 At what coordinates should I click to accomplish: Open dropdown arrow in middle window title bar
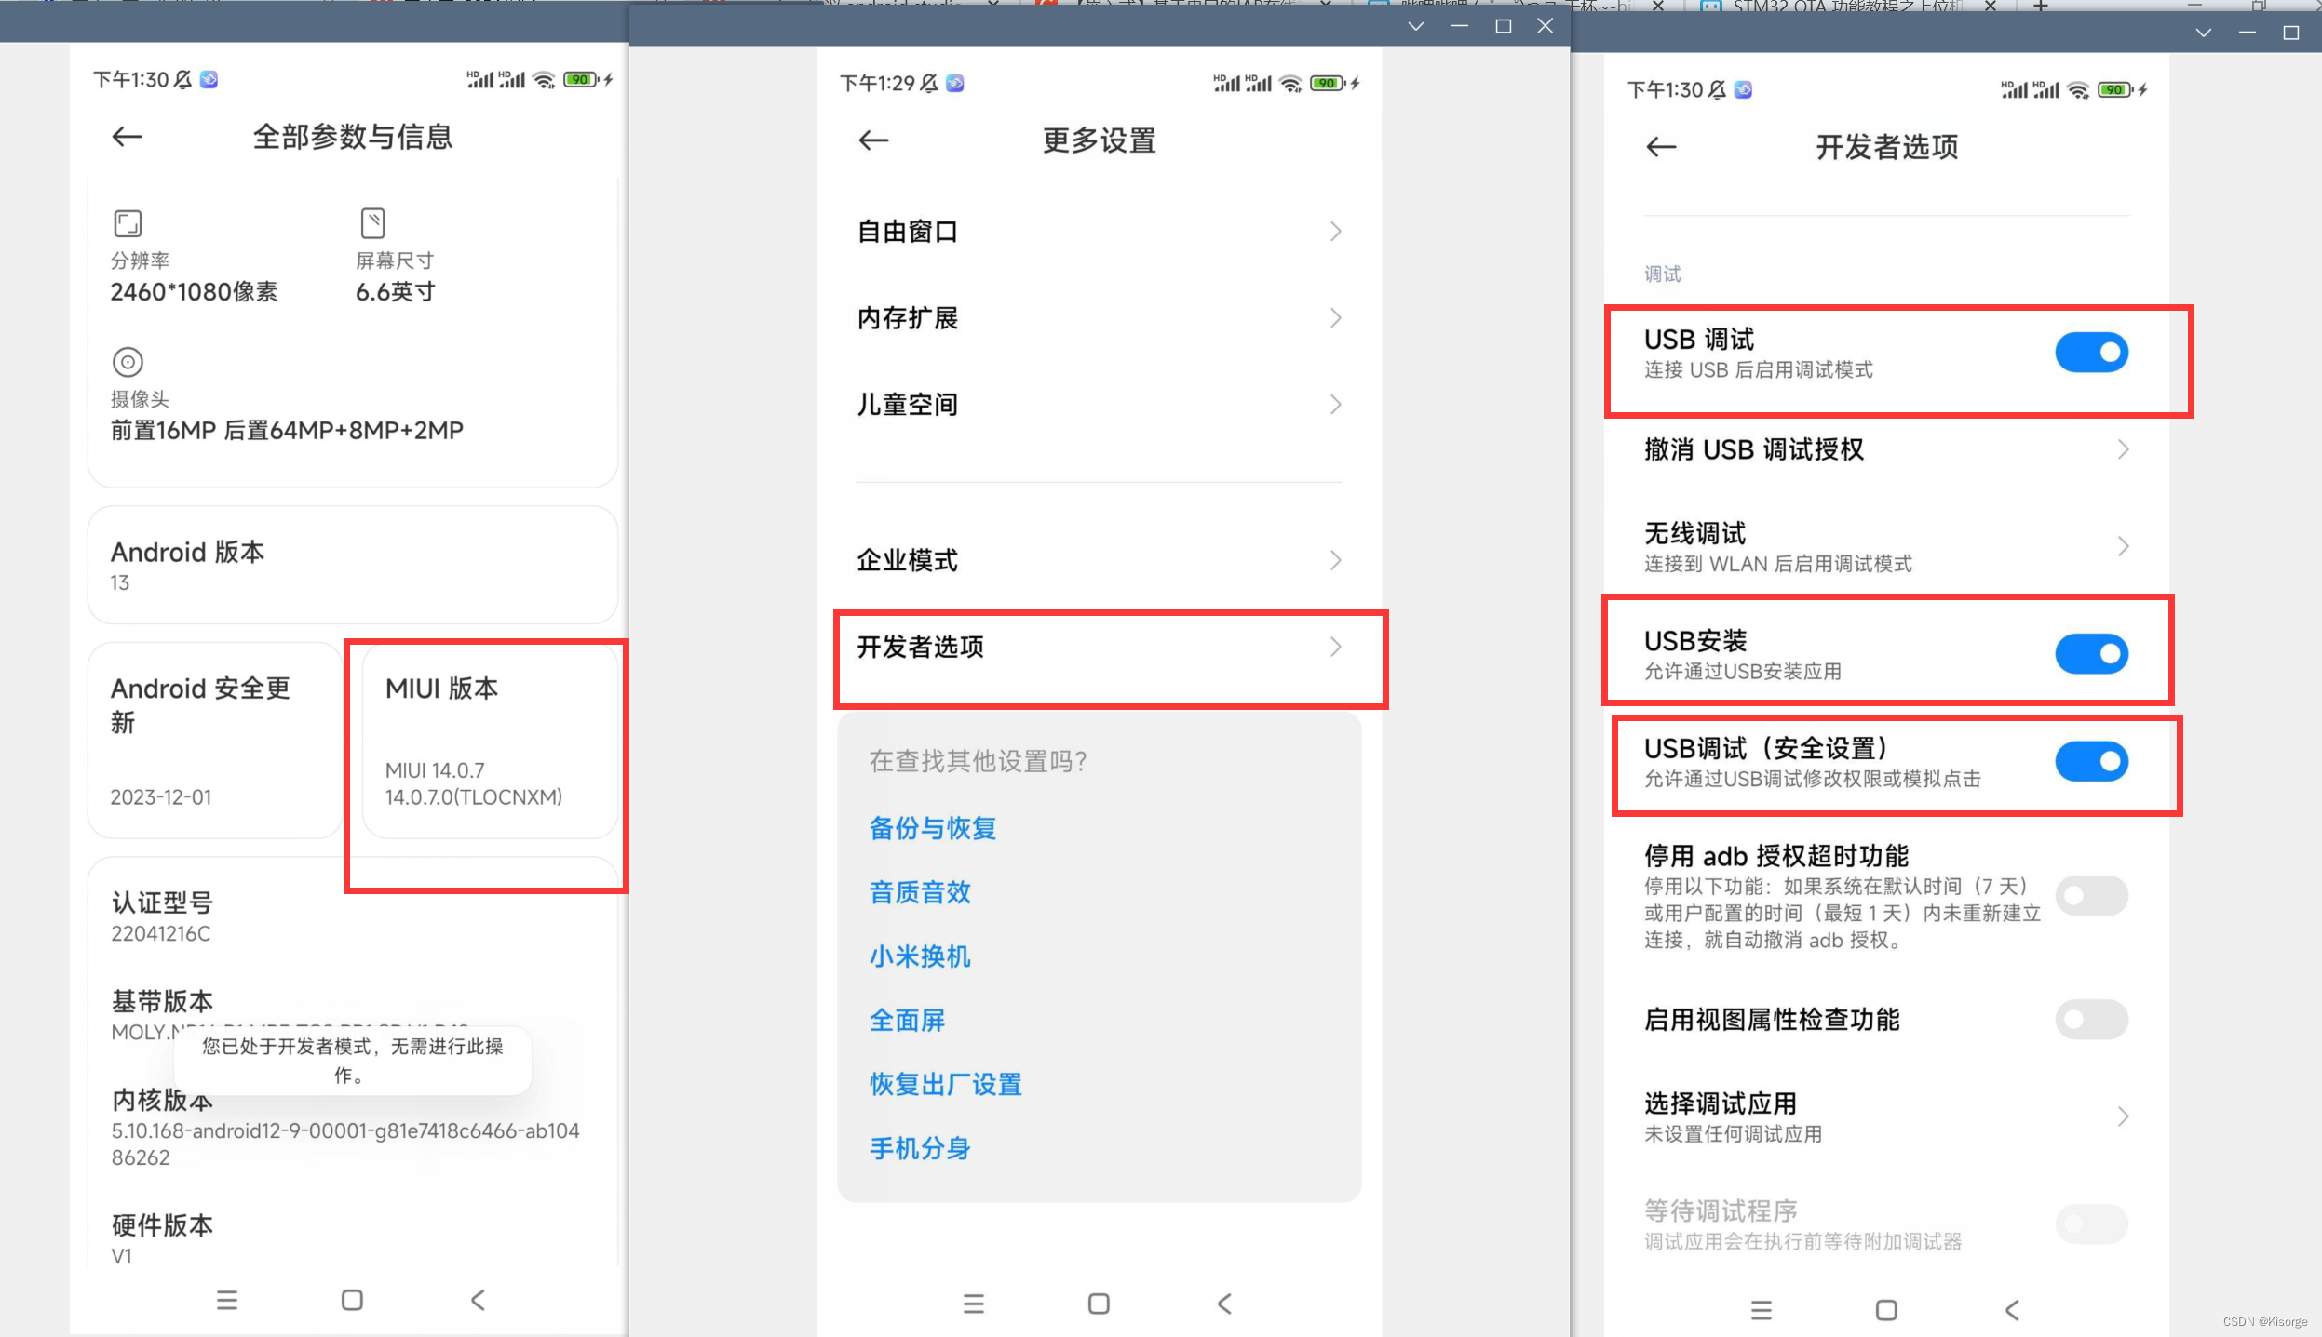pyautogui.click(x=1416, y=26)
